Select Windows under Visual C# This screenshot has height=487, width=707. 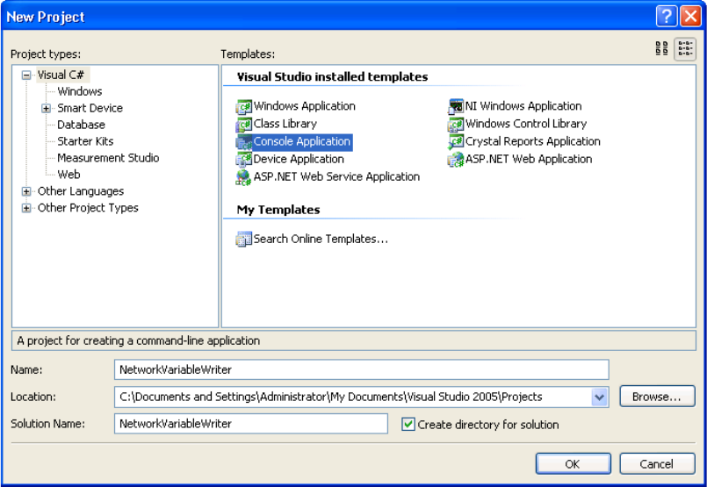[x=80, y=91]
